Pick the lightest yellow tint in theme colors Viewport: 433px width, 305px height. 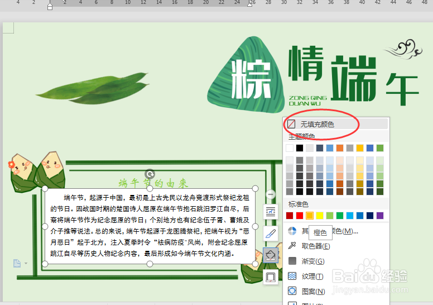coord(360,160)
